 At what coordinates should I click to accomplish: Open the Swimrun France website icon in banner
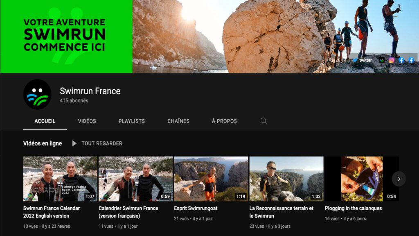coord(382,60)
